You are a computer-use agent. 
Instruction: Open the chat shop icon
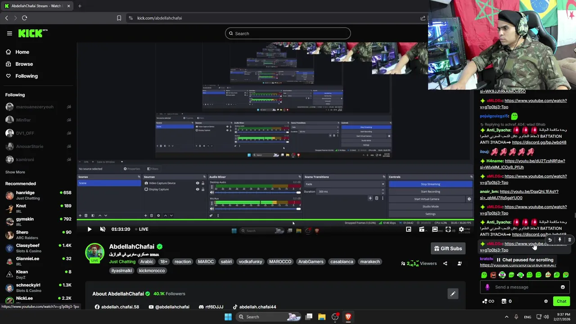pos(504,301)
